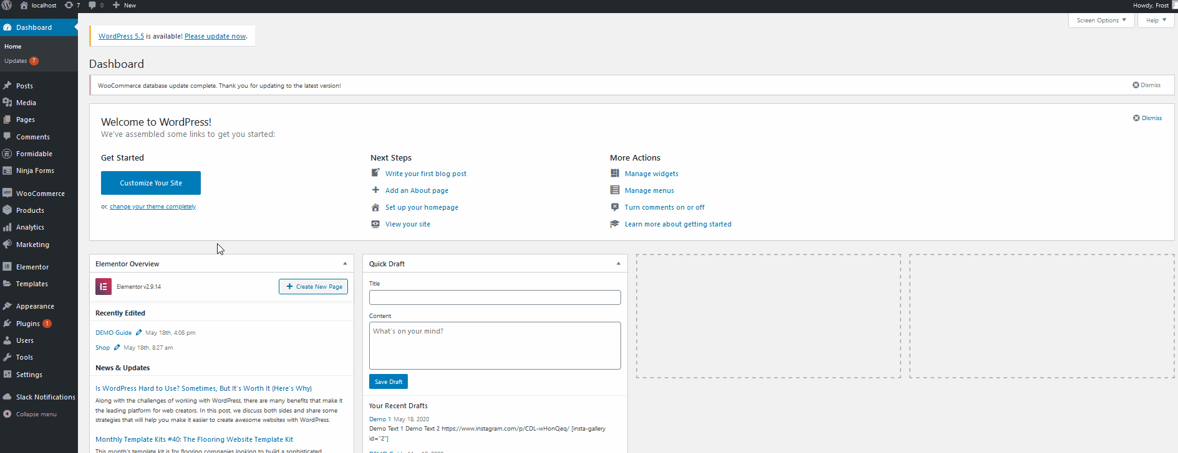Click the comments bubble icon in admin bar

93,5
